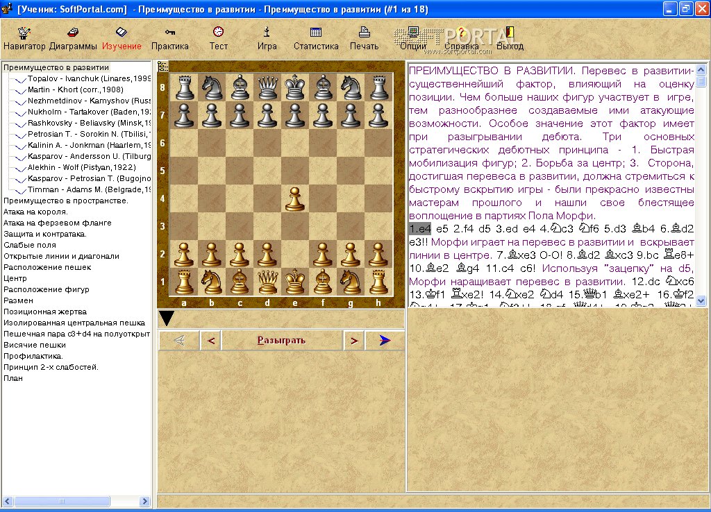Open Petrosian T. - Sorokin N. entry
The width and height of the screenshot is (711, 512).
click(89, 134)
